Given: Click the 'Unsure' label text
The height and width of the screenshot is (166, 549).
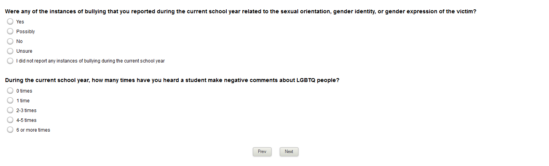Looking at the screenshot, I should click(24, 51).
